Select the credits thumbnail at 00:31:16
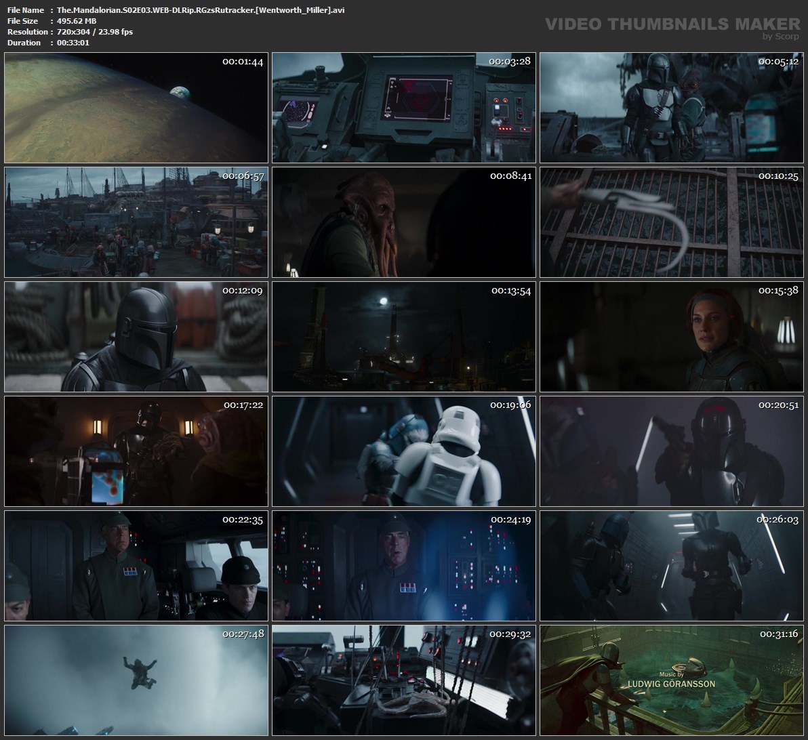 click(672, 680)
